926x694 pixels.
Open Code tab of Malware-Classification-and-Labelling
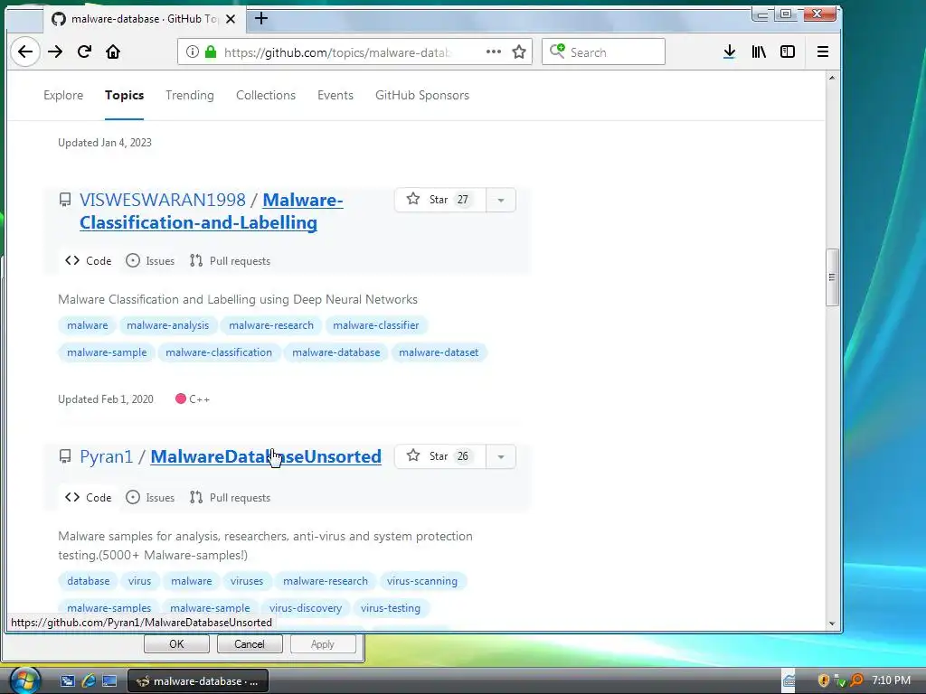[89, 261]
